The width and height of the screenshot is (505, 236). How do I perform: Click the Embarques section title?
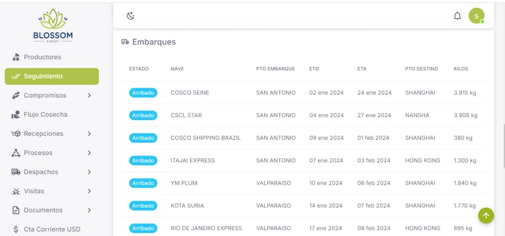click(x=154, y=42)
